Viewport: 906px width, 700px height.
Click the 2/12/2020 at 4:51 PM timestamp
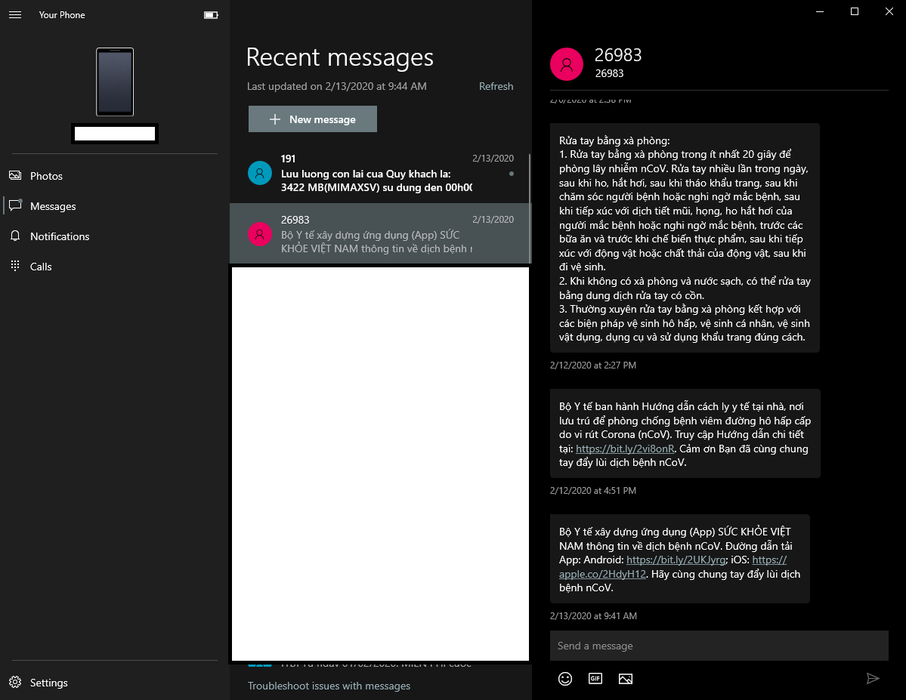593,490
